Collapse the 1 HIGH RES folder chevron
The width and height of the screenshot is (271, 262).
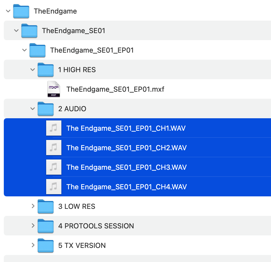point(33,70)
